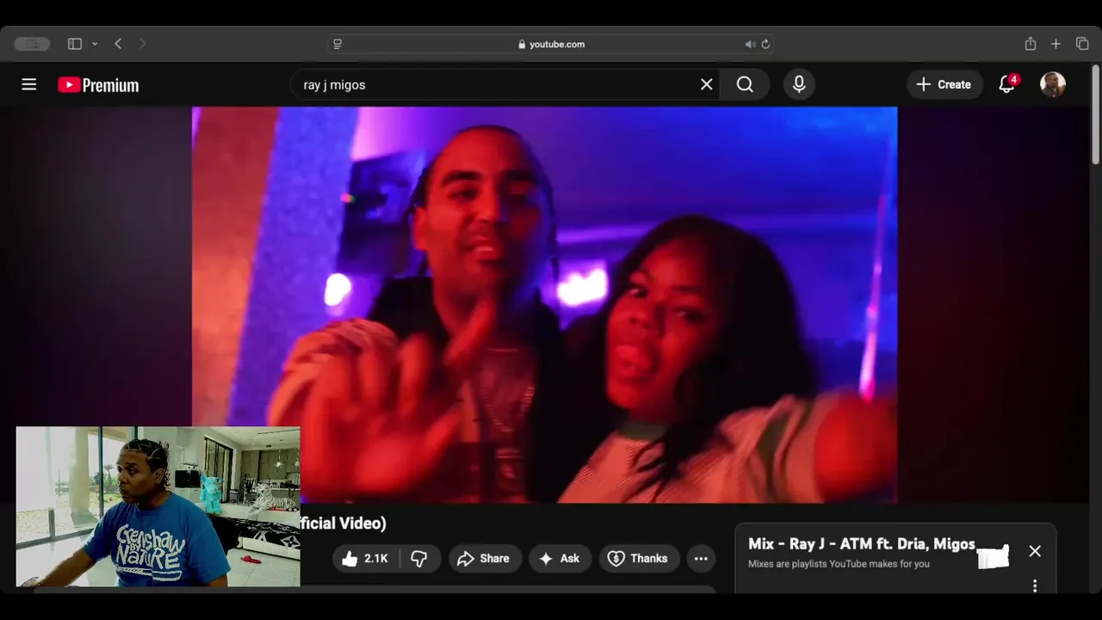The image size is (1102, 620).
Task: Go to YouTube Premium home logo
Action: (x=98, y=85)
